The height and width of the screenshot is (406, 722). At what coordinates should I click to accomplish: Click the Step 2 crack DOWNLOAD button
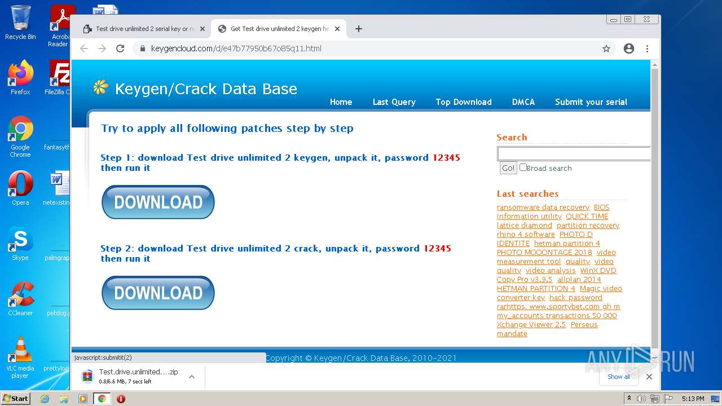click(158, 293)
